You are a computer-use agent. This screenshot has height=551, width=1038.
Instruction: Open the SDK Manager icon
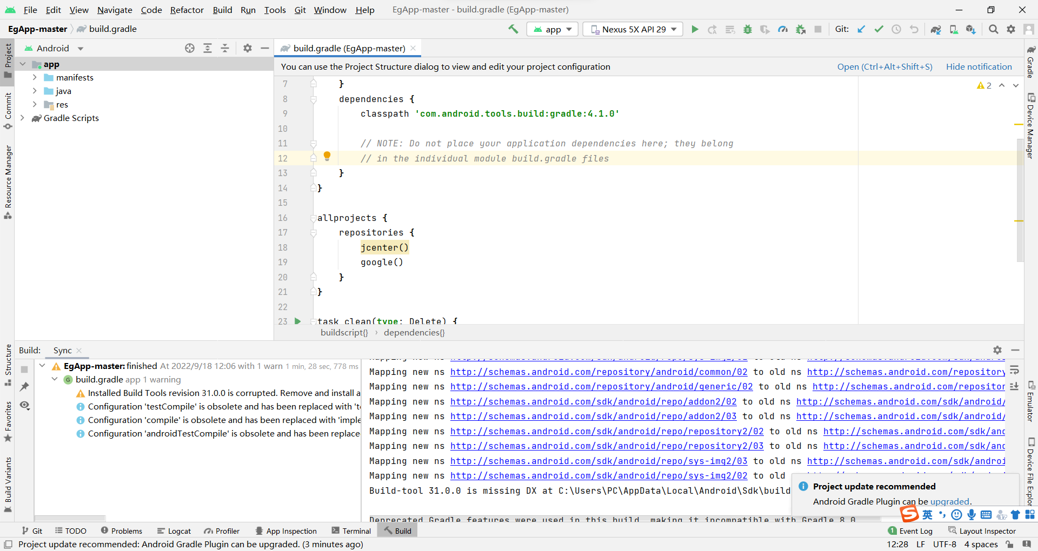tap(972, 29)
